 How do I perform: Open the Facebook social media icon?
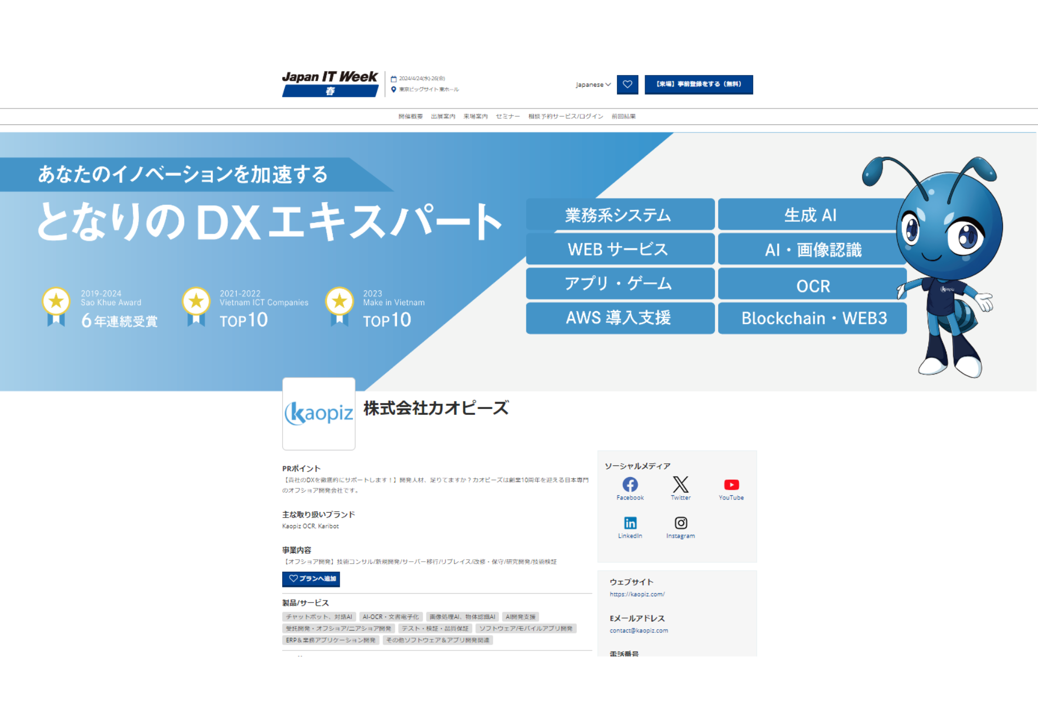tap(630, 485)
